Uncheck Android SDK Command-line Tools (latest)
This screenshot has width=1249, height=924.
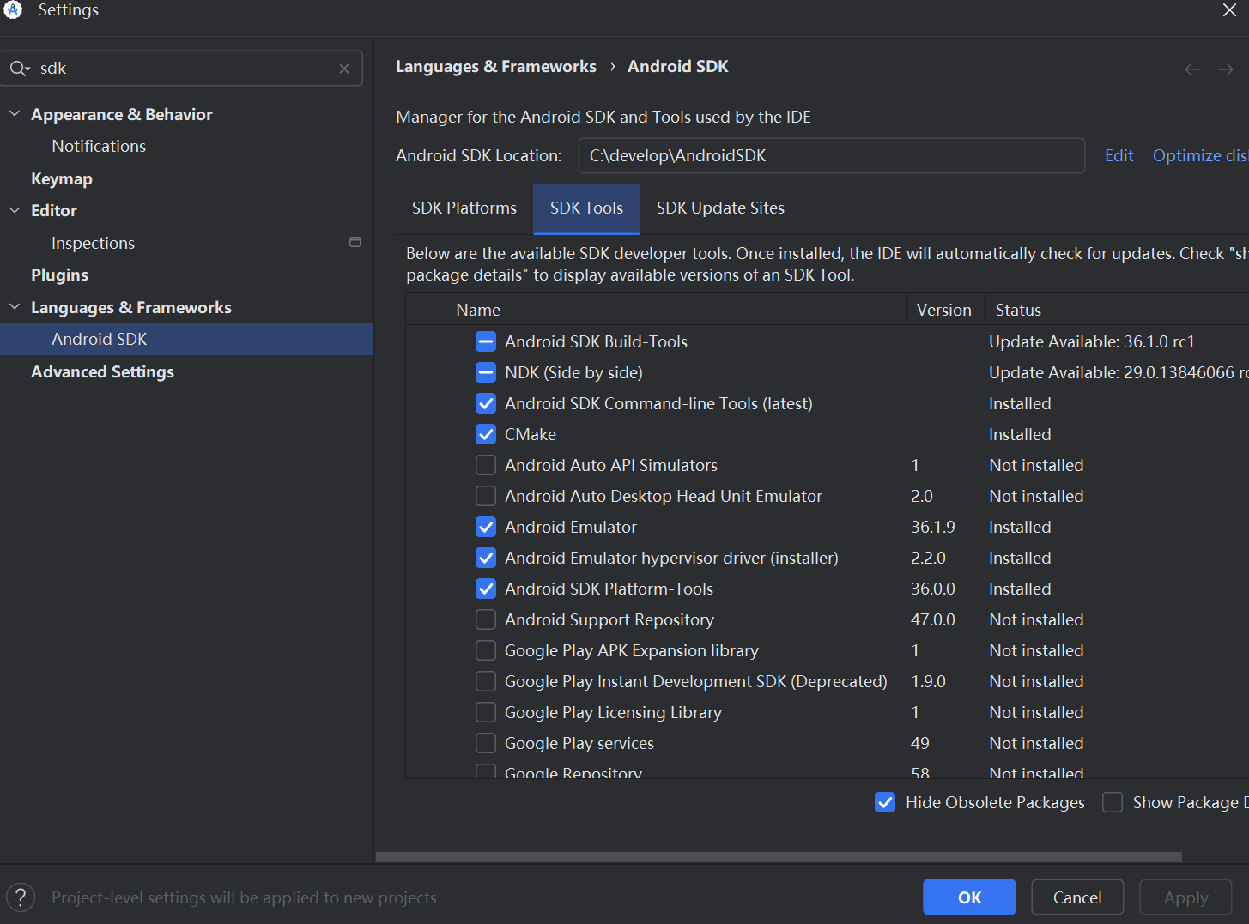[486, 403]
